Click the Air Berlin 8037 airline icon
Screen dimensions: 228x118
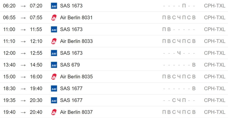point(54,112)
